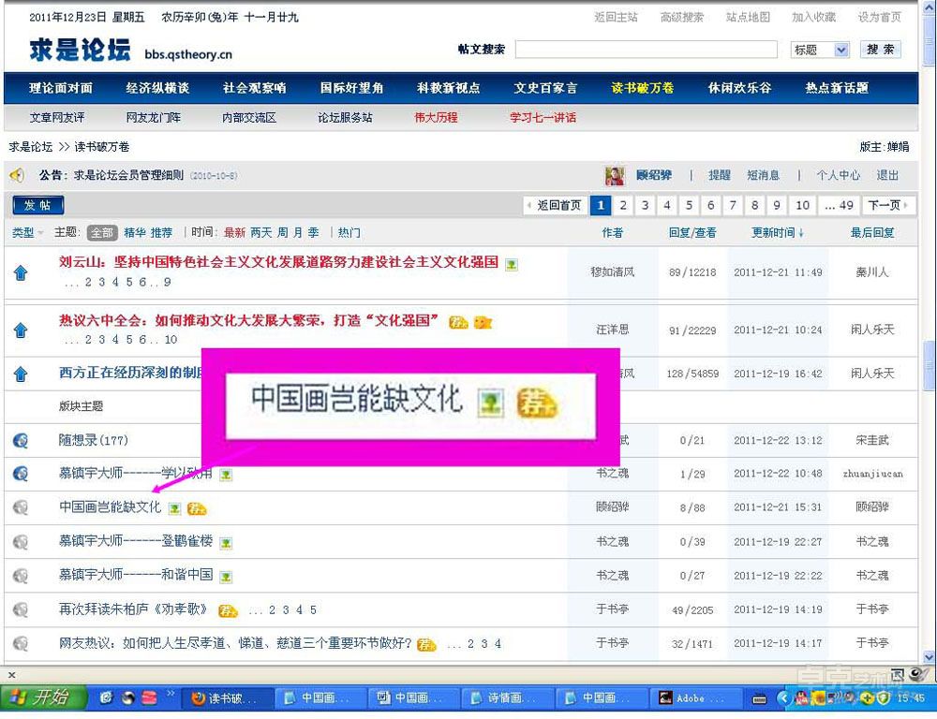This screenshot has width=937, height=719.
Task: Click the 搜索 search button
Action: click(x=881, y=50)
